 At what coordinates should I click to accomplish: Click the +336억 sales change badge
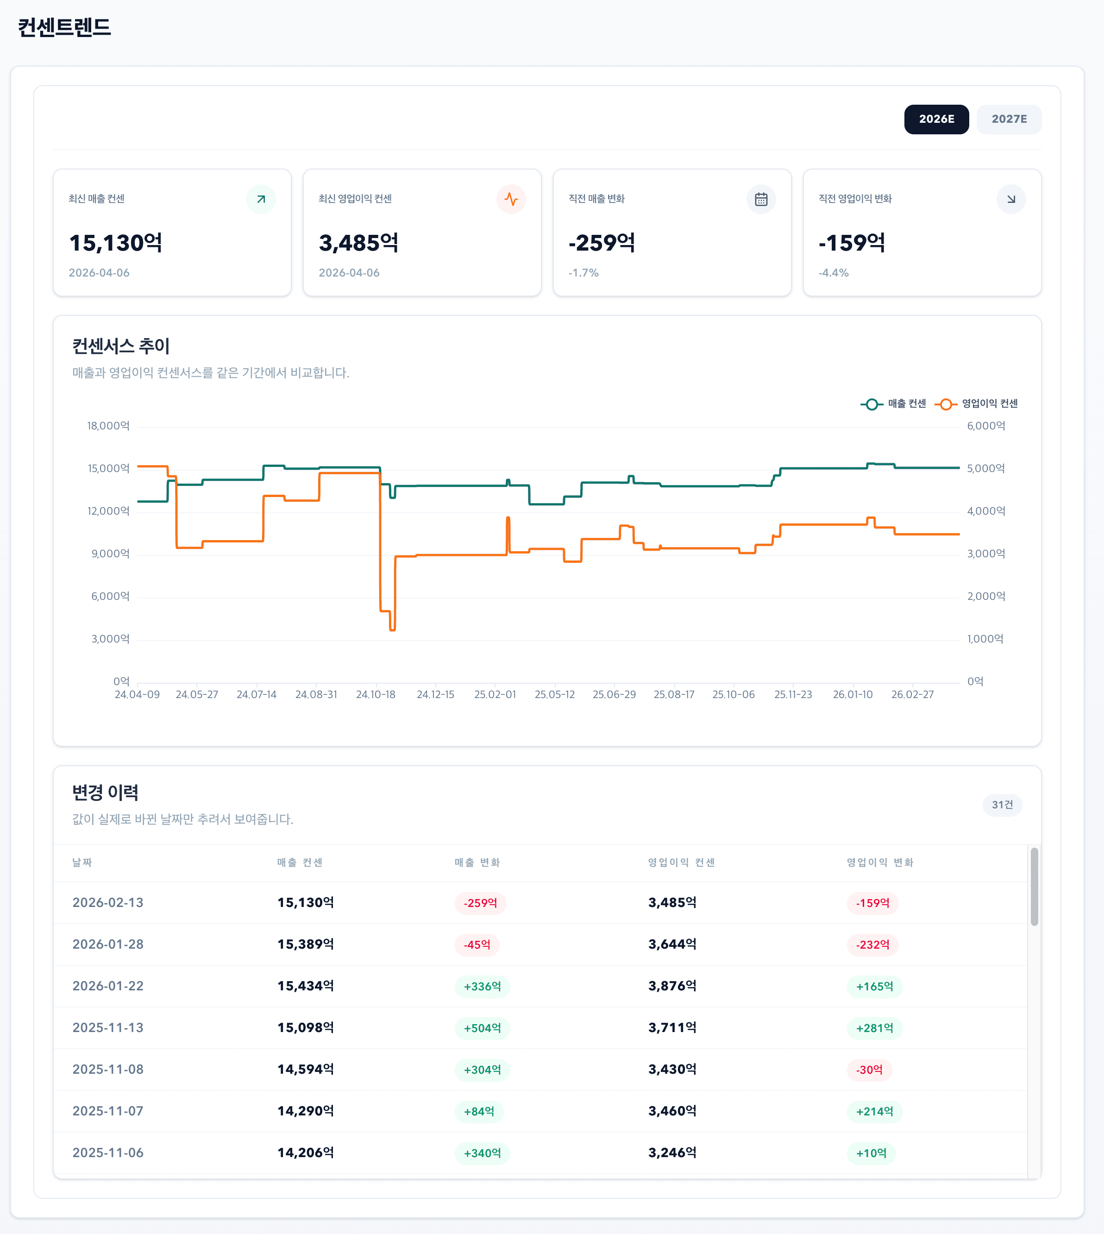[x=482, y=987]
